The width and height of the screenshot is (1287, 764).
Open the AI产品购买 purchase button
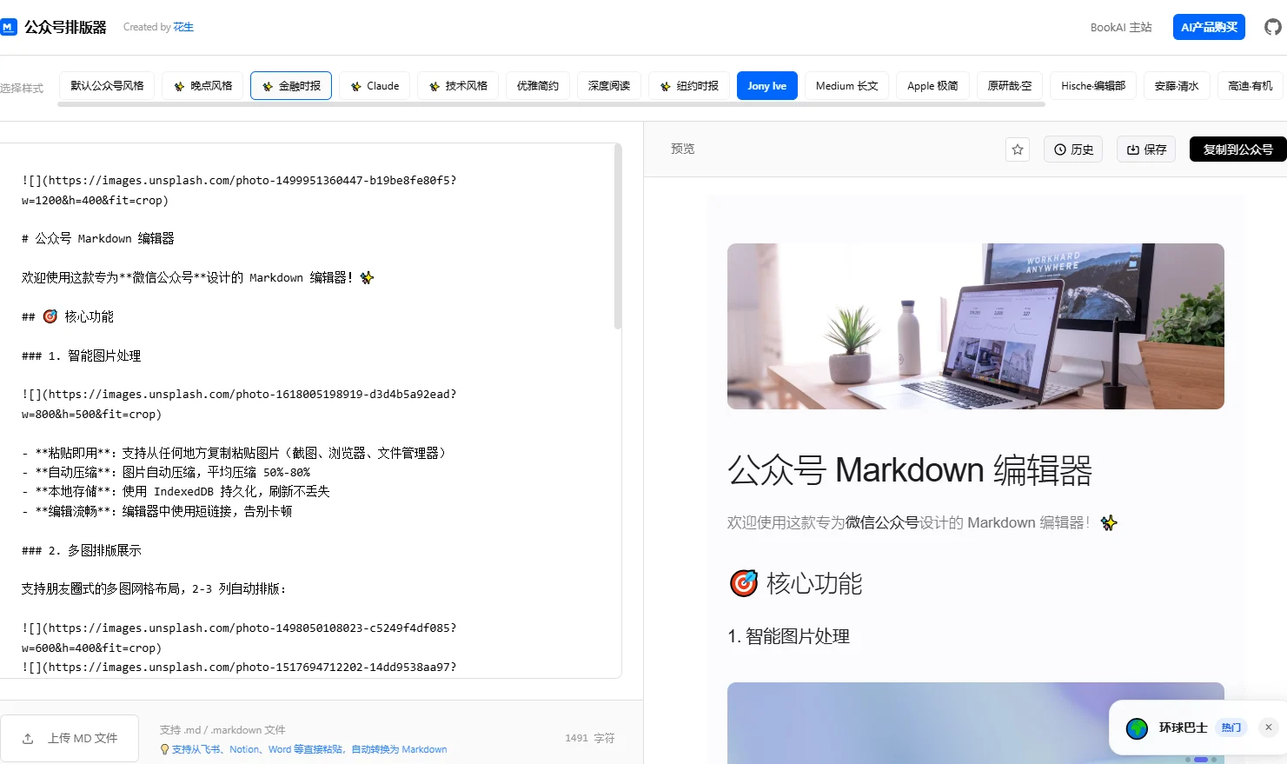(1208, 27)
